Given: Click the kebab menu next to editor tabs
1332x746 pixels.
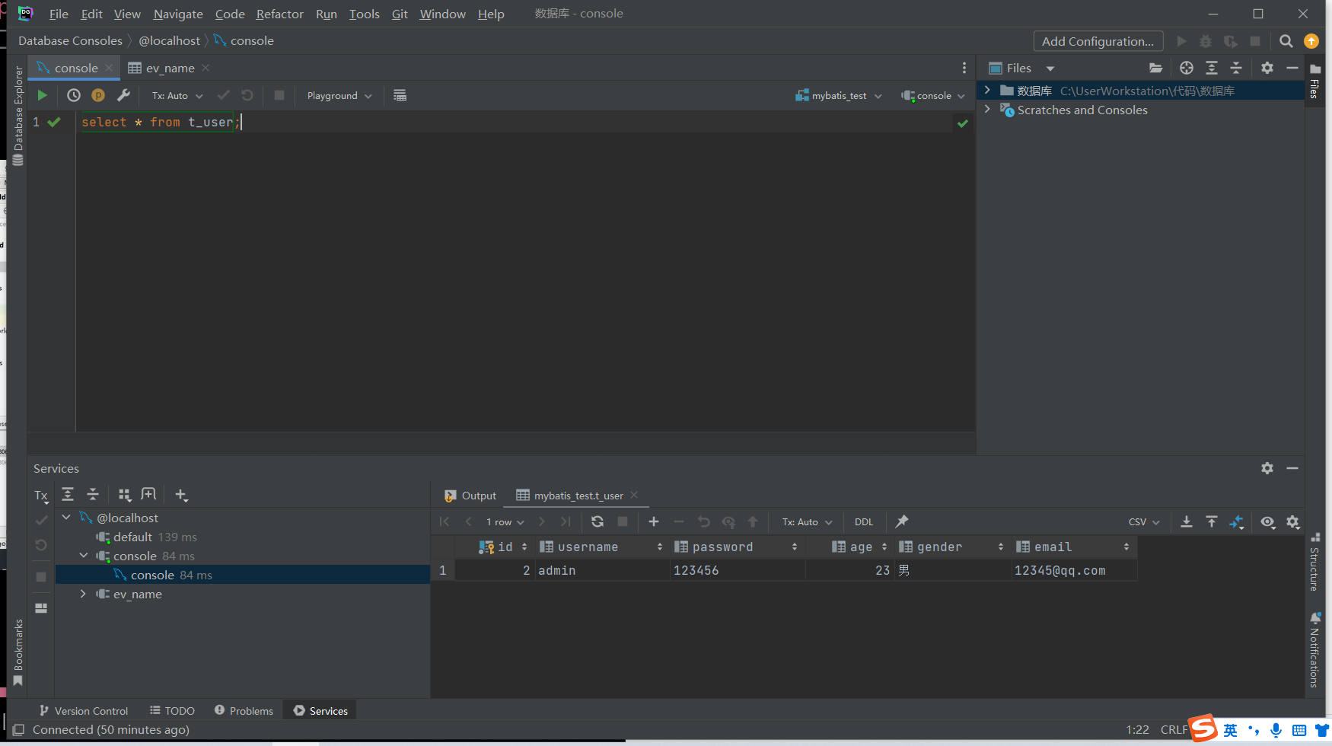Looking at the screenshot, I should click(x=964, y=68).
